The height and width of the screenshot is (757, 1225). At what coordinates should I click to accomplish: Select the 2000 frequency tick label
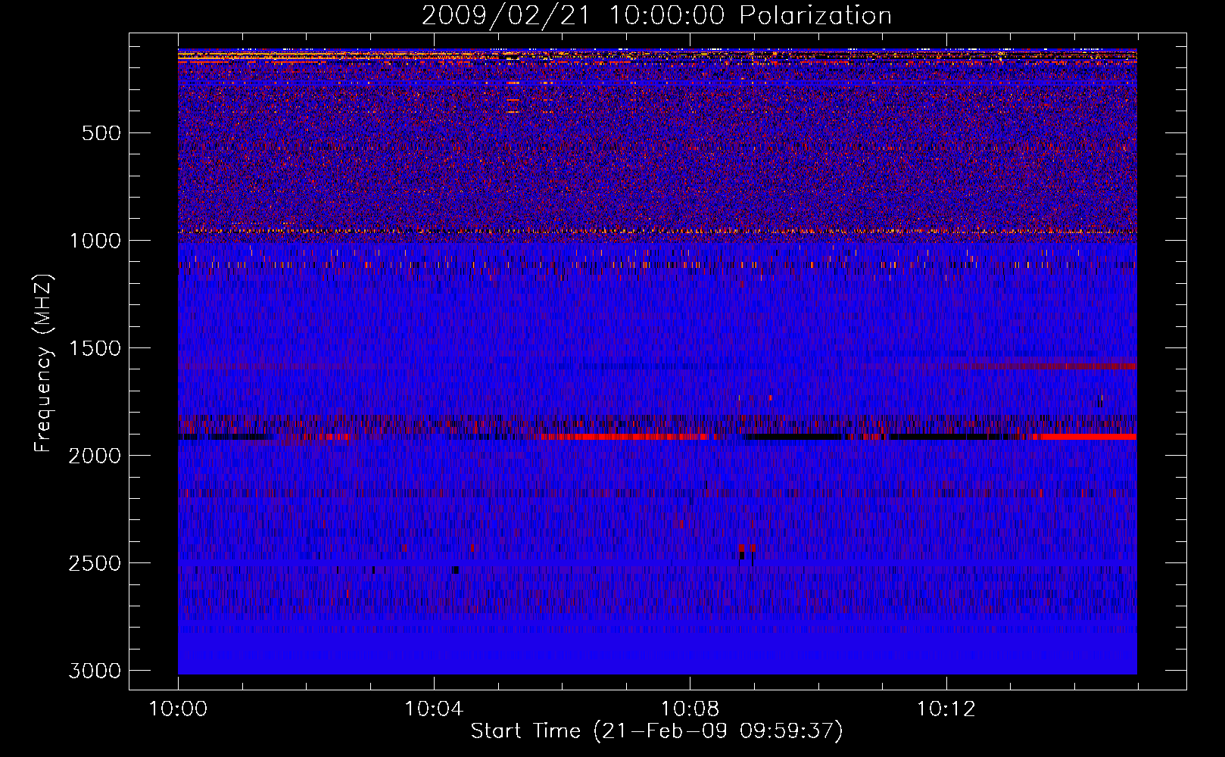(95, 456)
